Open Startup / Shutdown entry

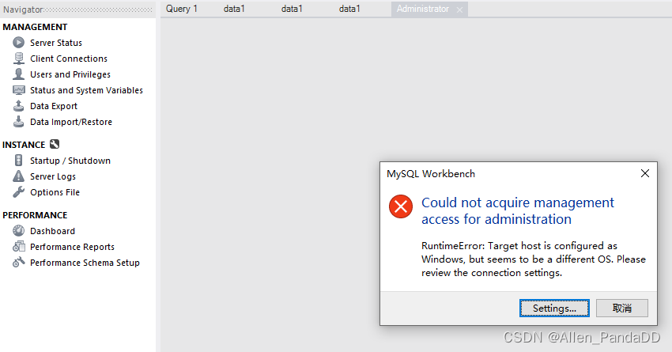70,161
